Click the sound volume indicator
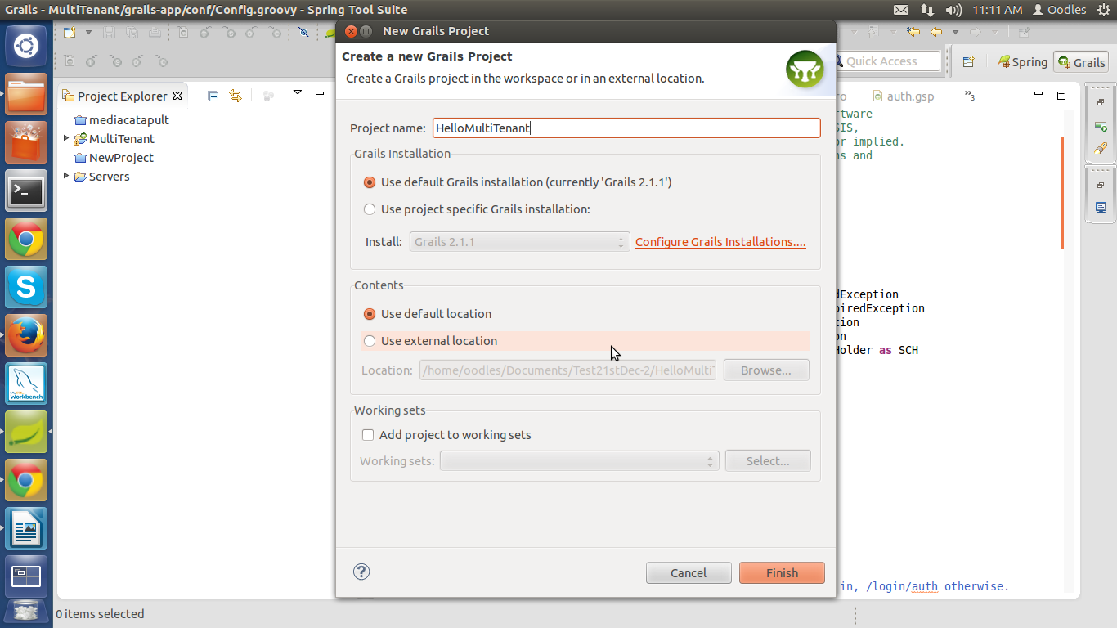 [x=953, y=10]
